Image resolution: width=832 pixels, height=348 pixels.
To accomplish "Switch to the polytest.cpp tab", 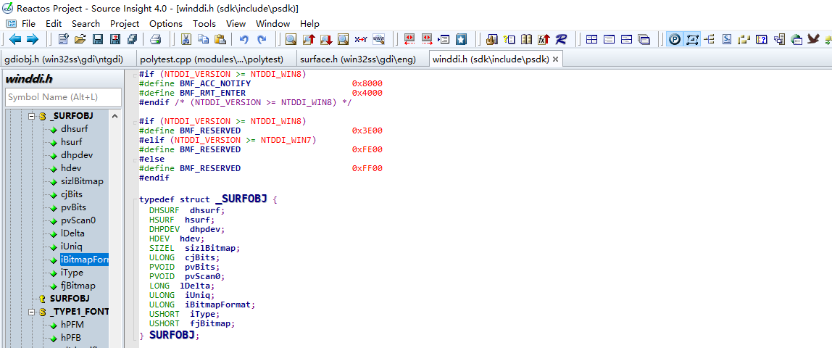I will tap(212, 59).
